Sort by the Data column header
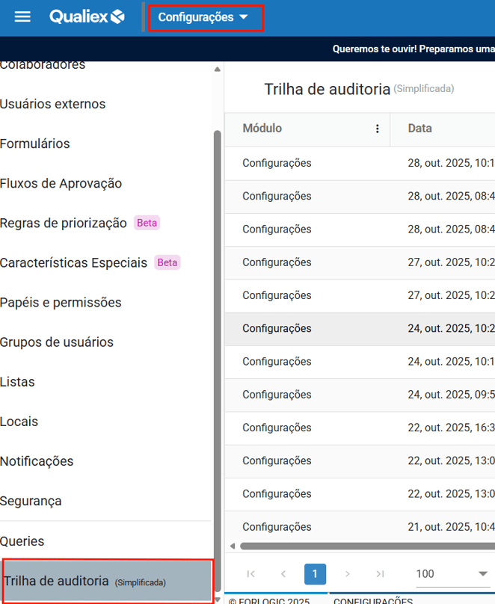The image size is (495, 604). (x=420, y=129)
